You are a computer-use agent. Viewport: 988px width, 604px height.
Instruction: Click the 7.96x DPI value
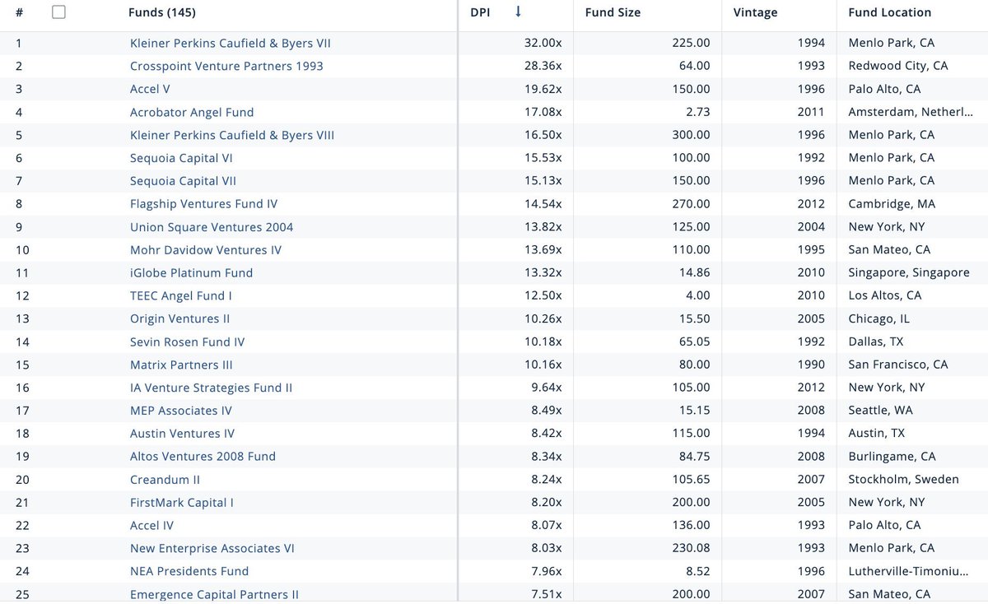pyautogui.click(x=547, y=571)
